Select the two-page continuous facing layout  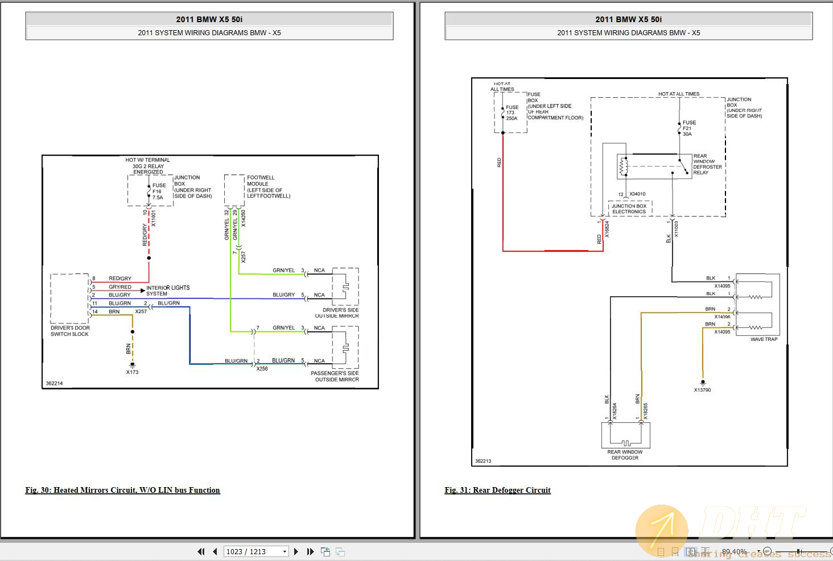pyautogui.click(x=706, y=551)
